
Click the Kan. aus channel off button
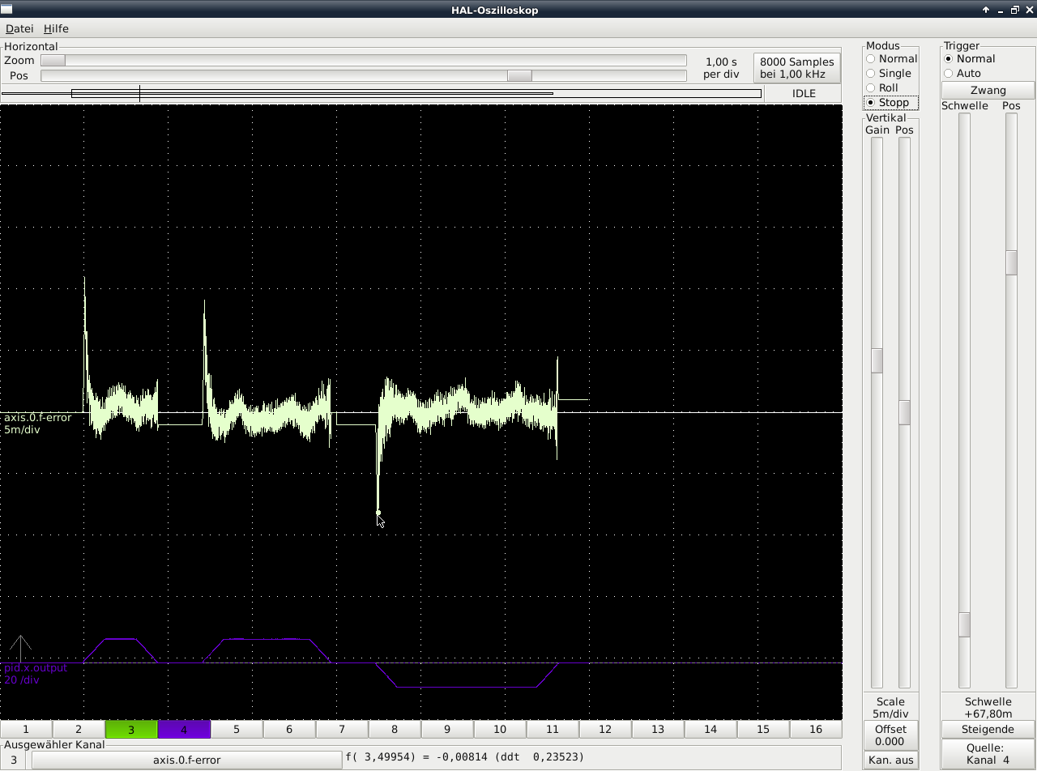click(x=890, y=760)
